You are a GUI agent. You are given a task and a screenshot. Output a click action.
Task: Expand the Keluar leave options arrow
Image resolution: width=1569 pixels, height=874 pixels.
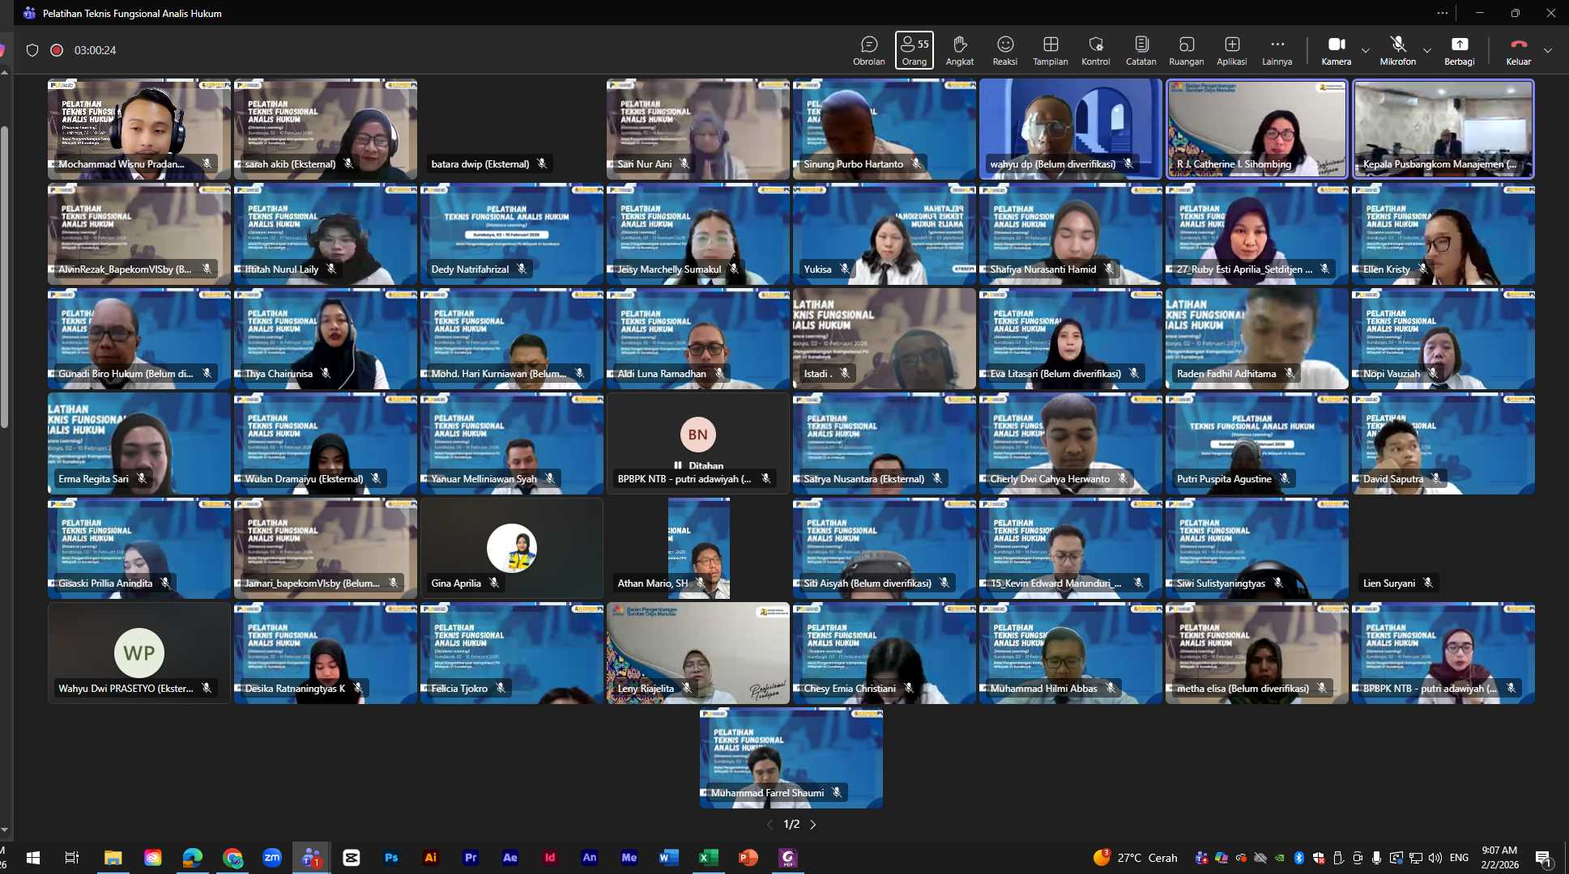coord(1548,50)
